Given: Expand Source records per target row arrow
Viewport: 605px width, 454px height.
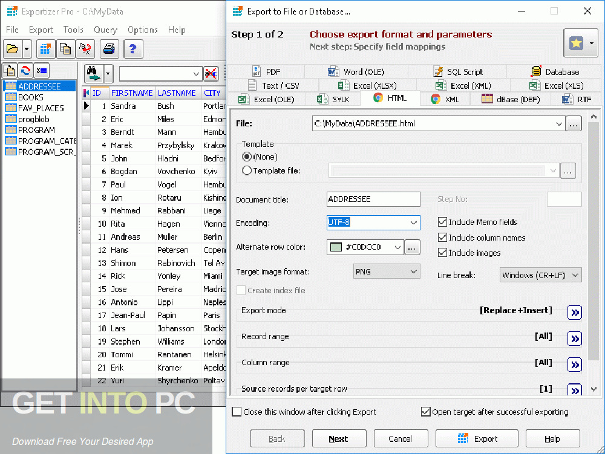Looking at the screenshot, I should tap(575, 390).
